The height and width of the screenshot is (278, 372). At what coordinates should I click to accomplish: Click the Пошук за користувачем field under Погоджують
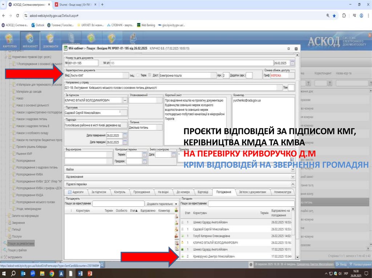[118, 204]
